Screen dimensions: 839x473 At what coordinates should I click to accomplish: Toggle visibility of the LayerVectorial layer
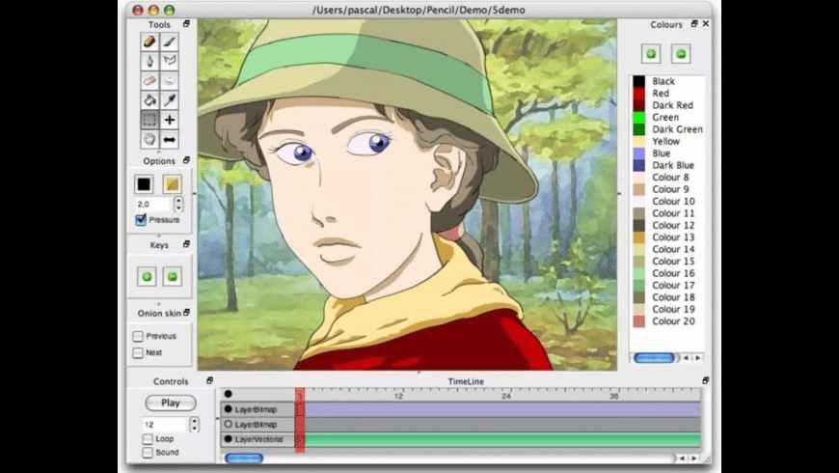click(228, 439)
